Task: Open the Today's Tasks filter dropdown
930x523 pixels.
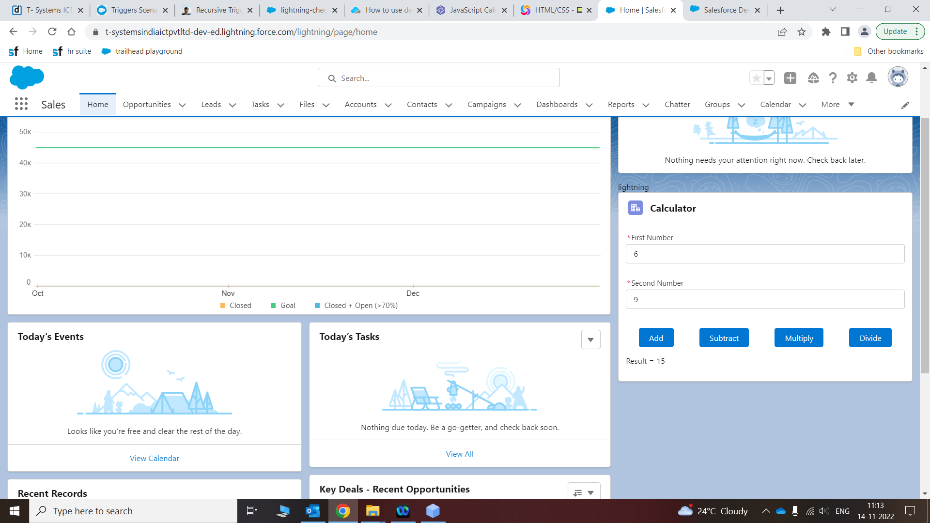Action: (590, 339)
